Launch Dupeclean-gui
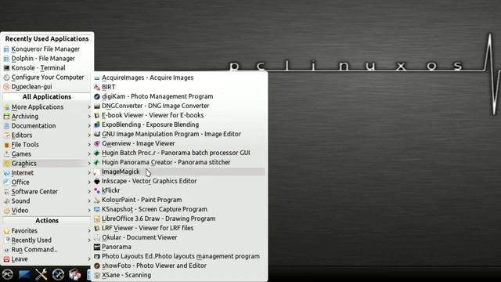 coord(47,87)
